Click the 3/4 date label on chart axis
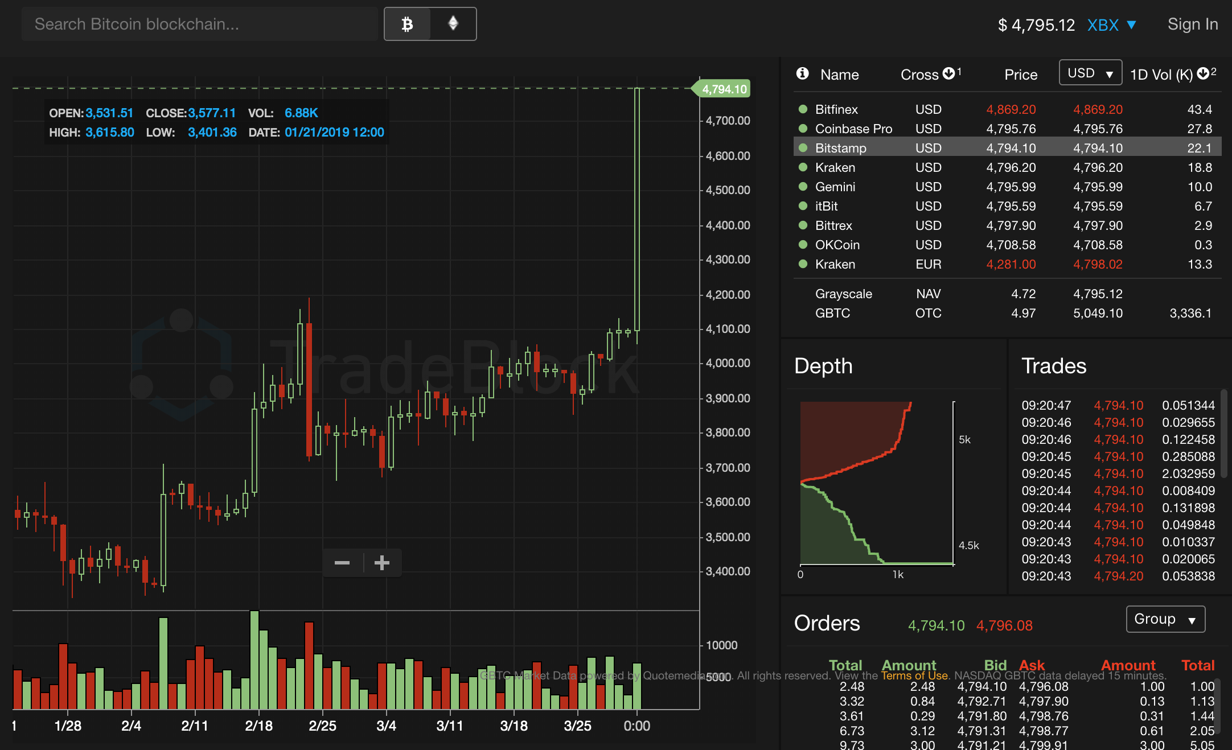Viewport: 1232px width, 750px height. (386, 726)
